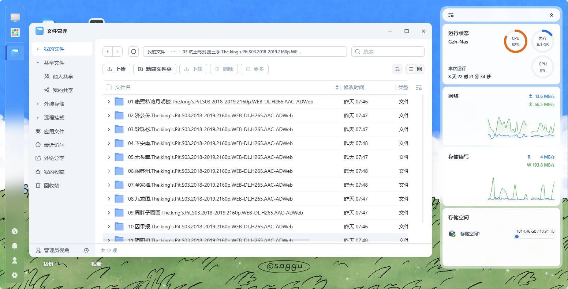Screen dimensions: 568x289
Task: Open the user profile icon in the dock
Action: click(15, 261)
